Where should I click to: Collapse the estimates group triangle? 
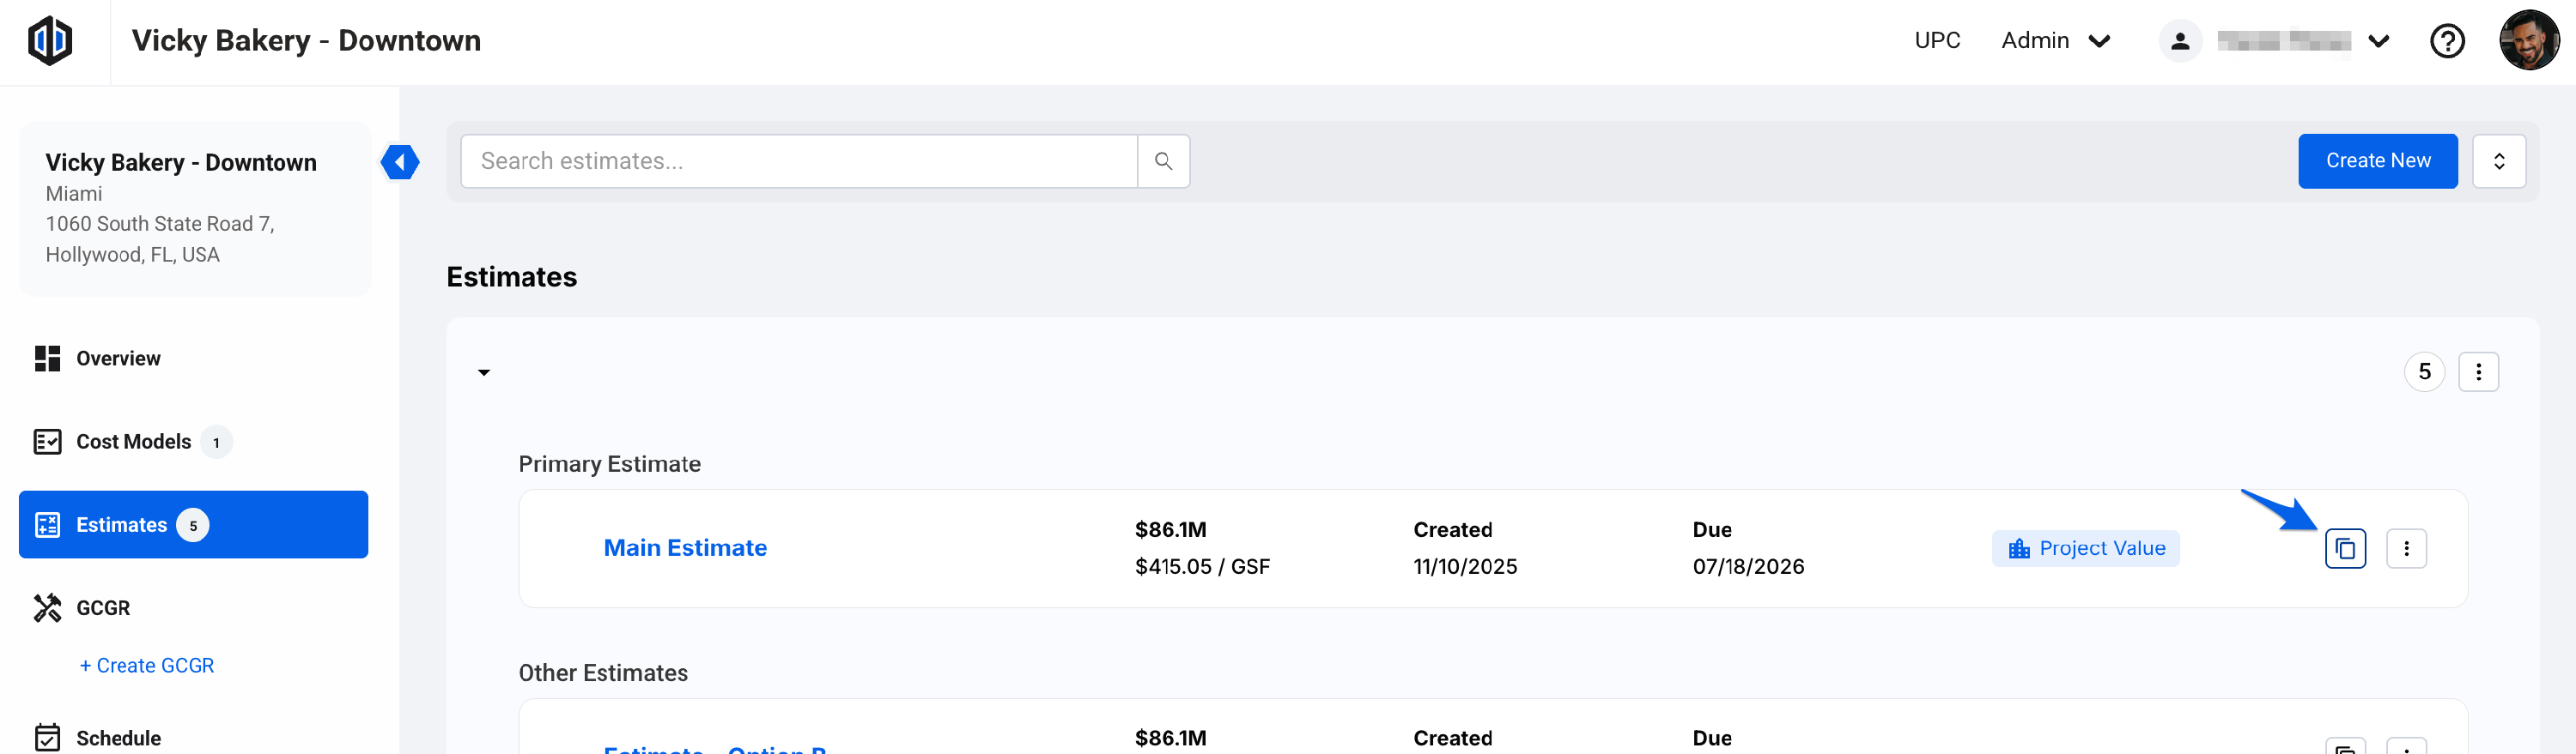point(484,372)
